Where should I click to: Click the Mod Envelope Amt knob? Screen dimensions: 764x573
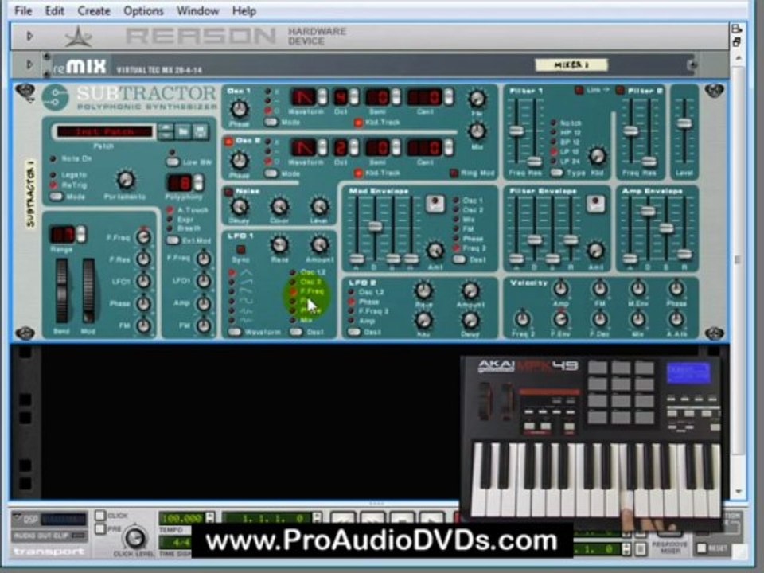coord(435,251)
